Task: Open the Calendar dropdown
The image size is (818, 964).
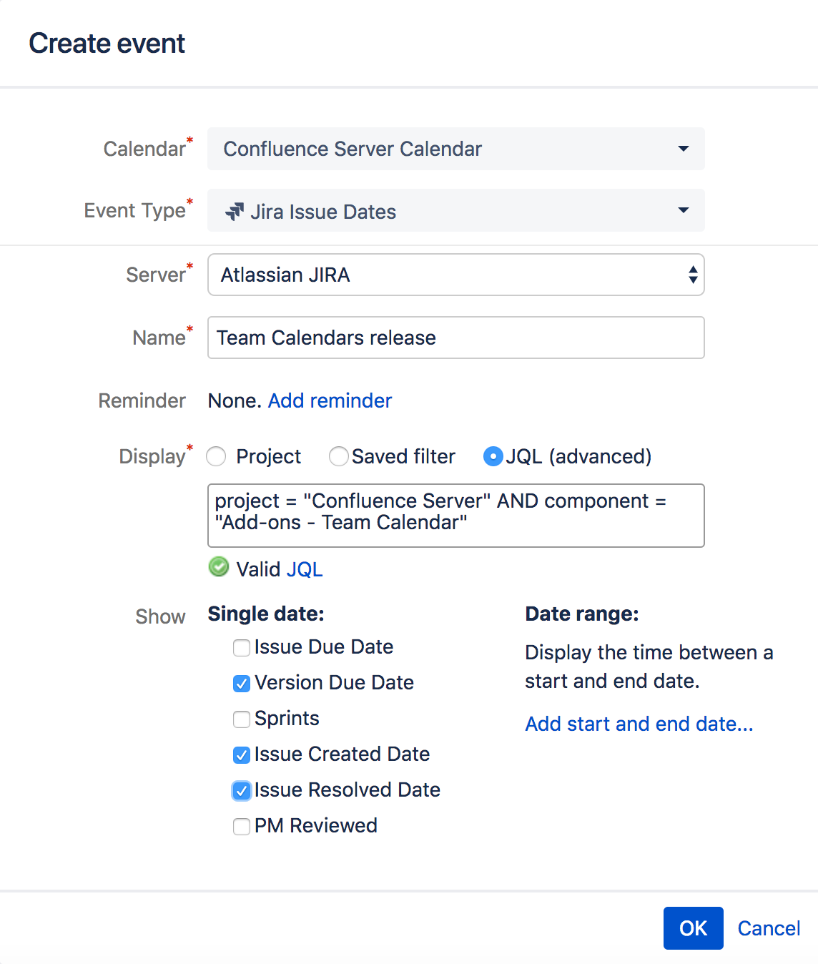Action: pyautogui.click(x=455, y=149)
